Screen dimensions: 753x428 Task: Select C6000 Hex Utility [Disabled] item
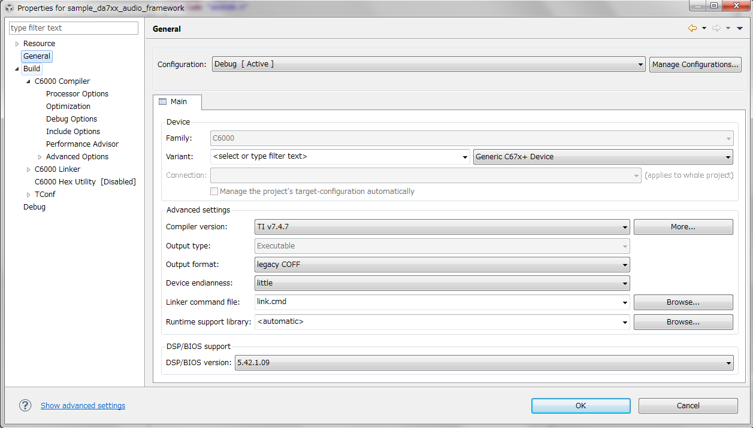click(x=85, y=182)
